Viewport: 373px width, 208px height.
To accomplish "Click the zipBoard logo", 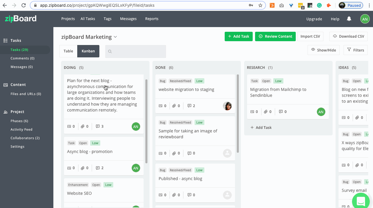I will coord(21,19).
